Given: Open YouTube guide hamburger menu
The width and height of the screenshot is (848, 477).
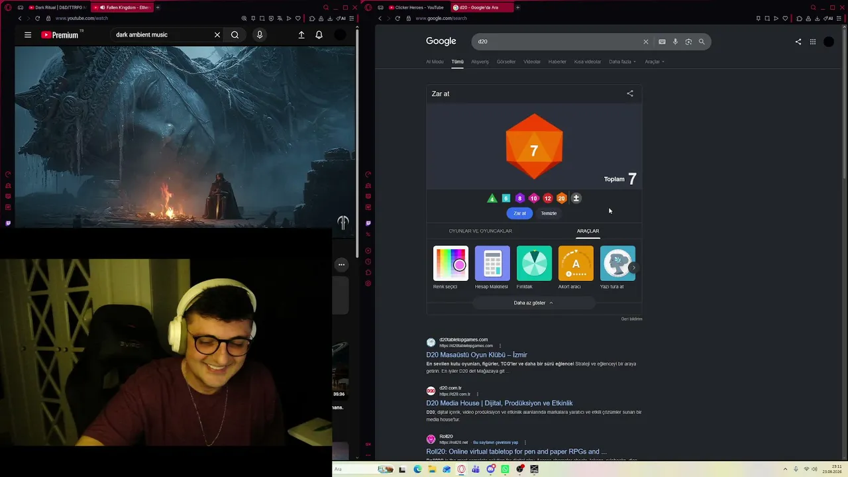Looking at the screenshot, I should point(28,35).
